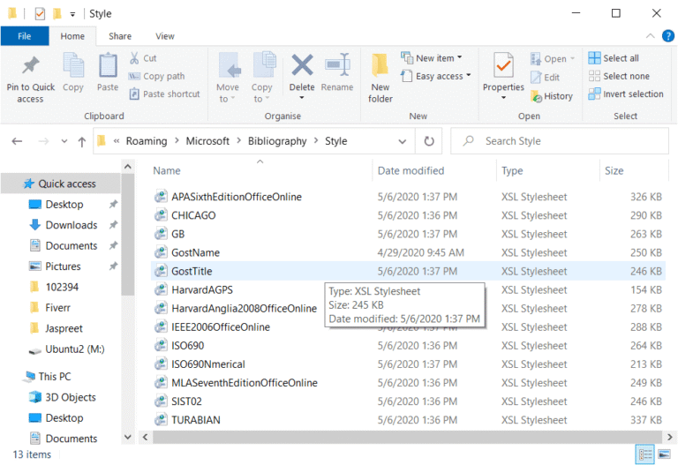Click the Rename icon
This screenshot has width=678, height=465.
pos(337,64)
